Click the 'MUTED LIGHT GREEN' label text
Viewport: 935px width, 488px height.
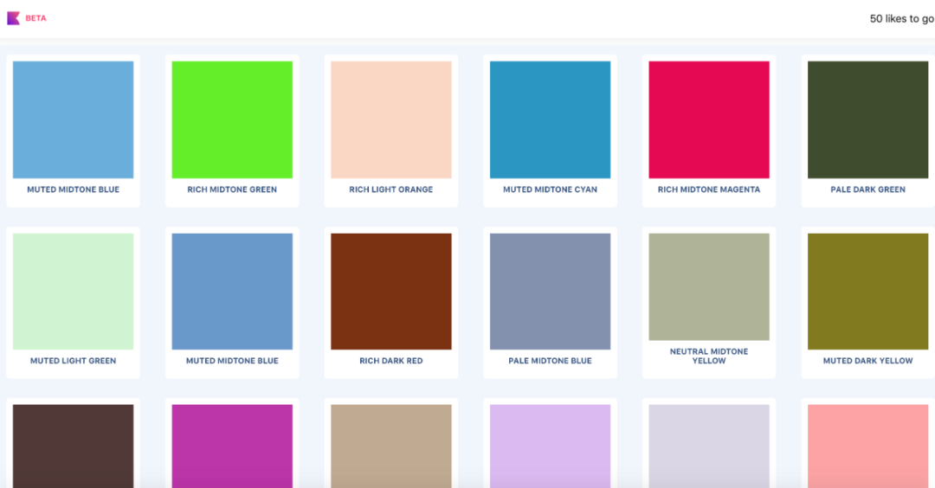coord(74,361)
